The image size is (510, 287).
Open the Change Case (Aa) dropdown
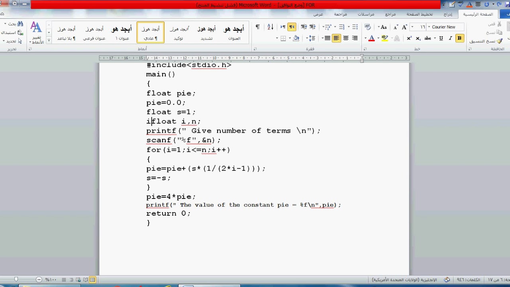383,27
